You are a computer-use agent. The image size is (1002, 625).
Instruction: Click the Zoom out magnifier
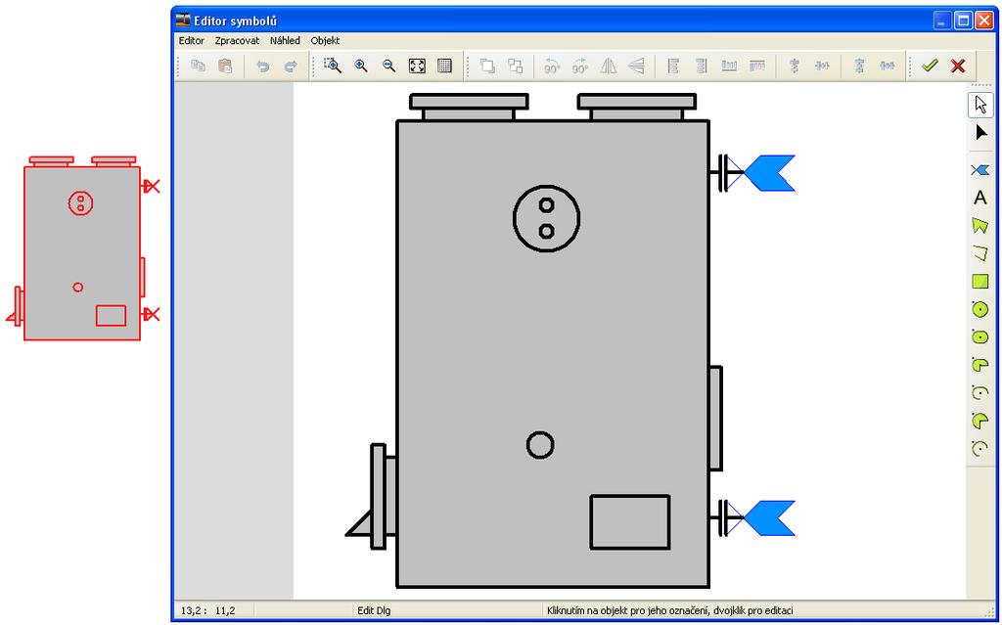click(x=388, y=66)
